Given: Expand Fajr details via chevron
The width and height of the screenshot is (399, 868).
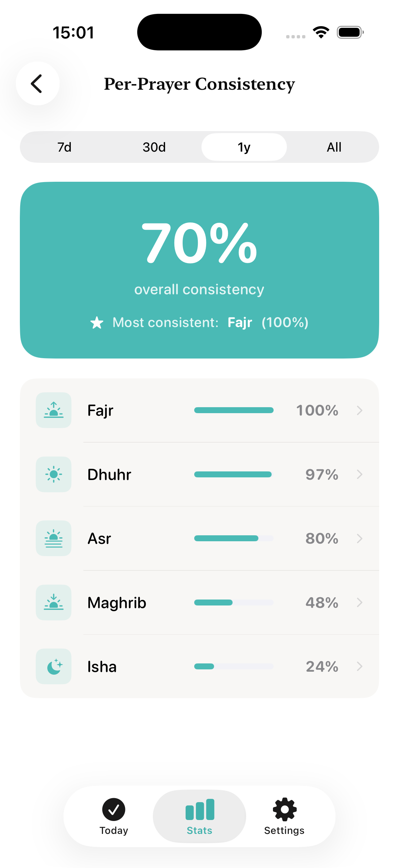Looking at the screenshot, I should pos(360,410).
